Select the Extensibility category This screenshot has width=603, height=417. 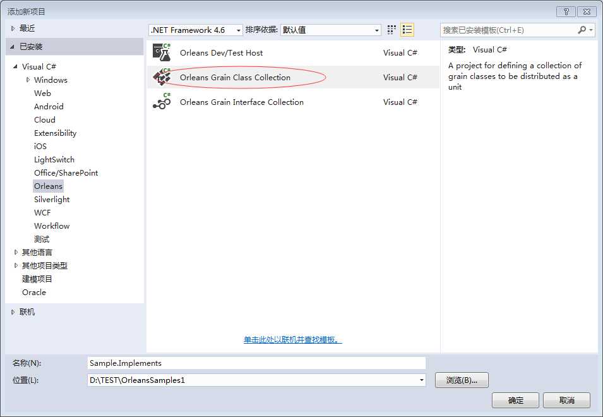(x=56, y=133)
